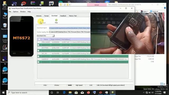Image resolution: width=169 pixels, height=95 pixels.
Task: Launch Firefox from the taskbar
Action: tap(88, 93)
